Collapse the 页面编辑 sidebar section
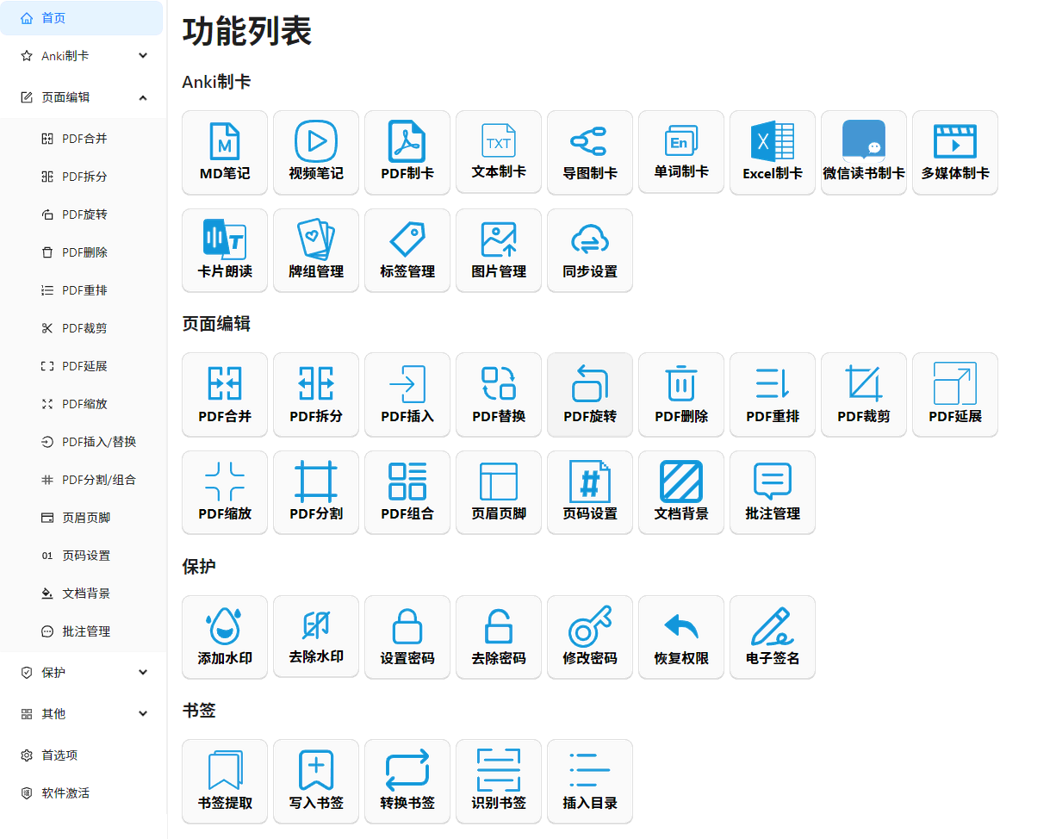This screenshot has height=839, width=1056. pyautogui.click(x=82, y=97)
